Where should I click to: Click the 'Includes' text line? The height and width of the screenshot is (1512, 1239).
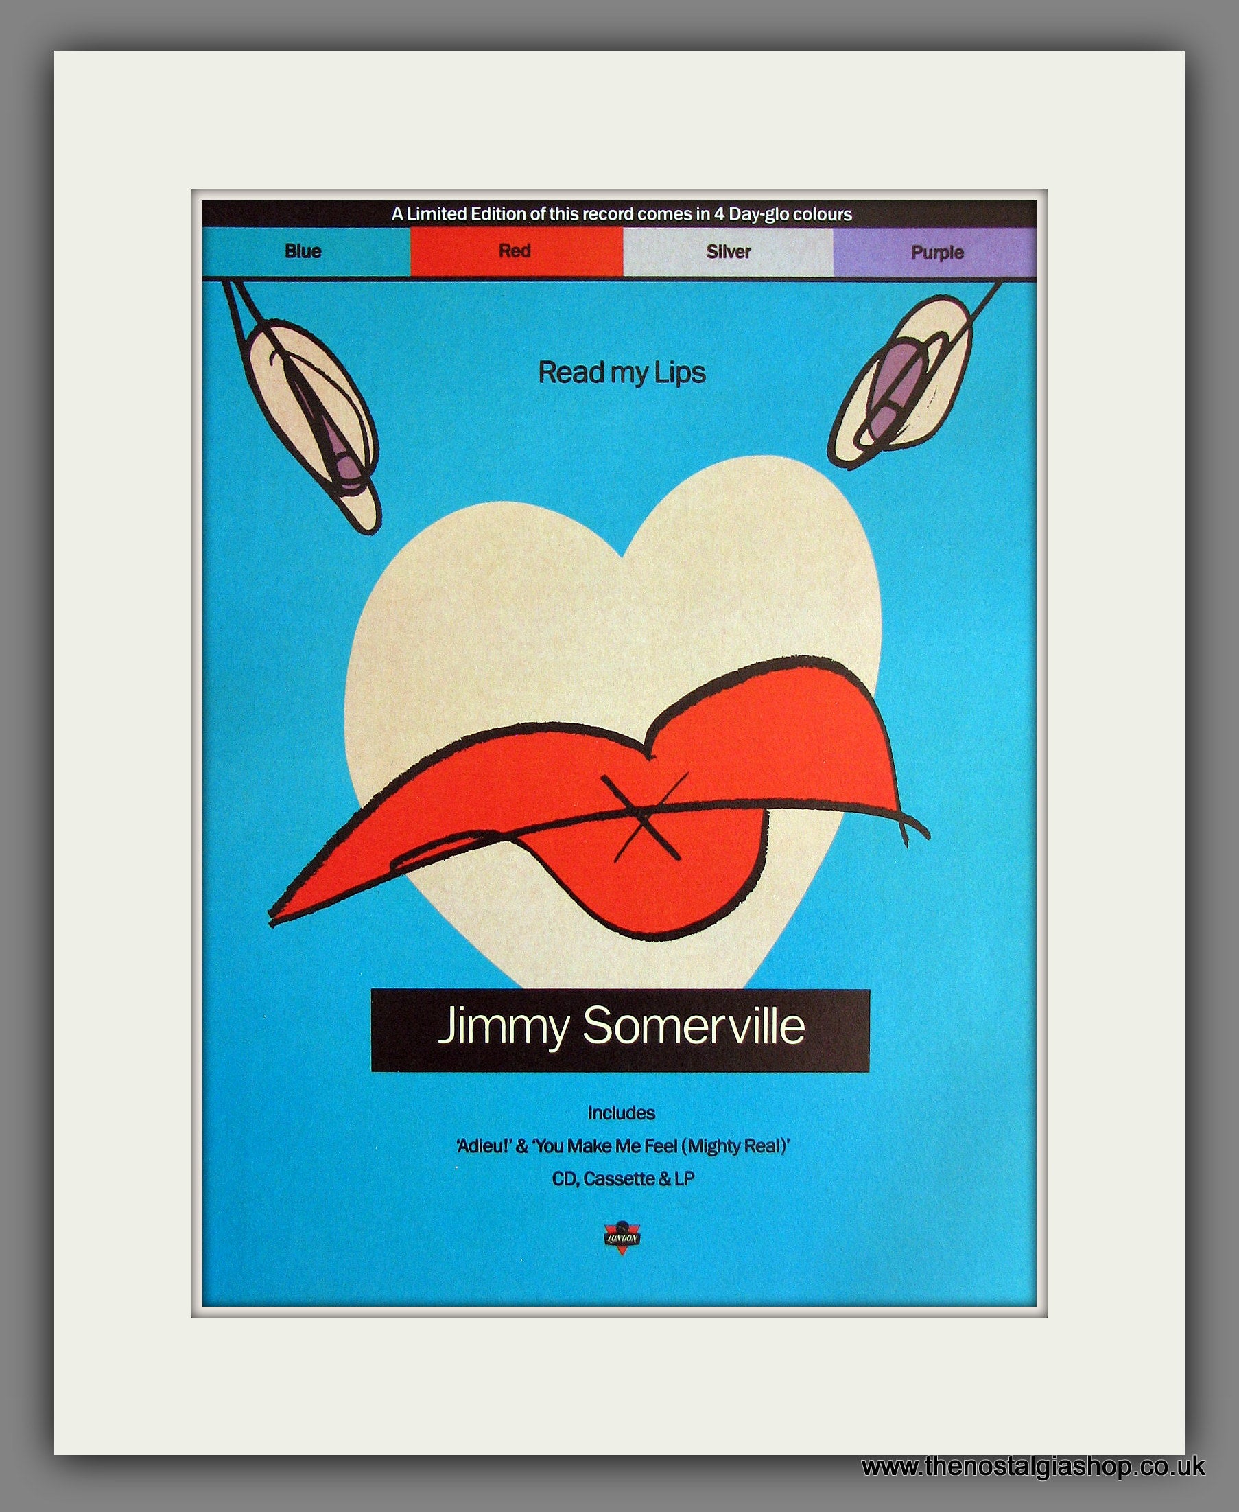pyautogui.click(x=621, y=1113)
